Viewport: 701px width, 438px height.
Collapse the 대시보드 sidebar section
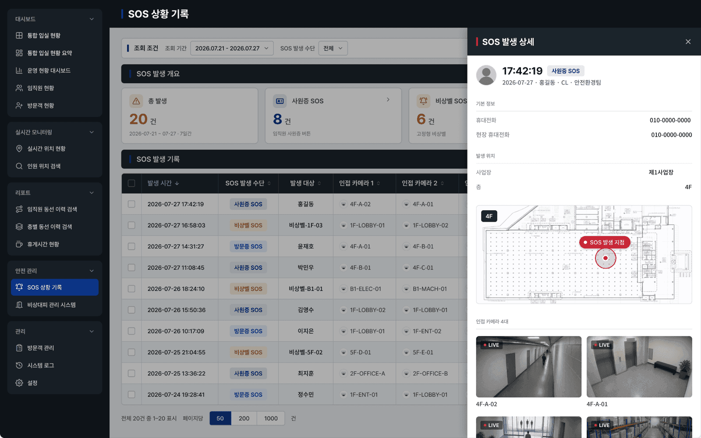tap(92, 19)
